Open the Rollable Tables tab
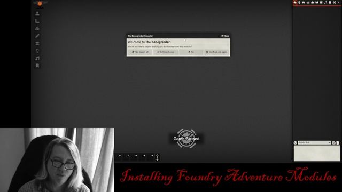The image size is (342, 192). [x=321, y=2]
